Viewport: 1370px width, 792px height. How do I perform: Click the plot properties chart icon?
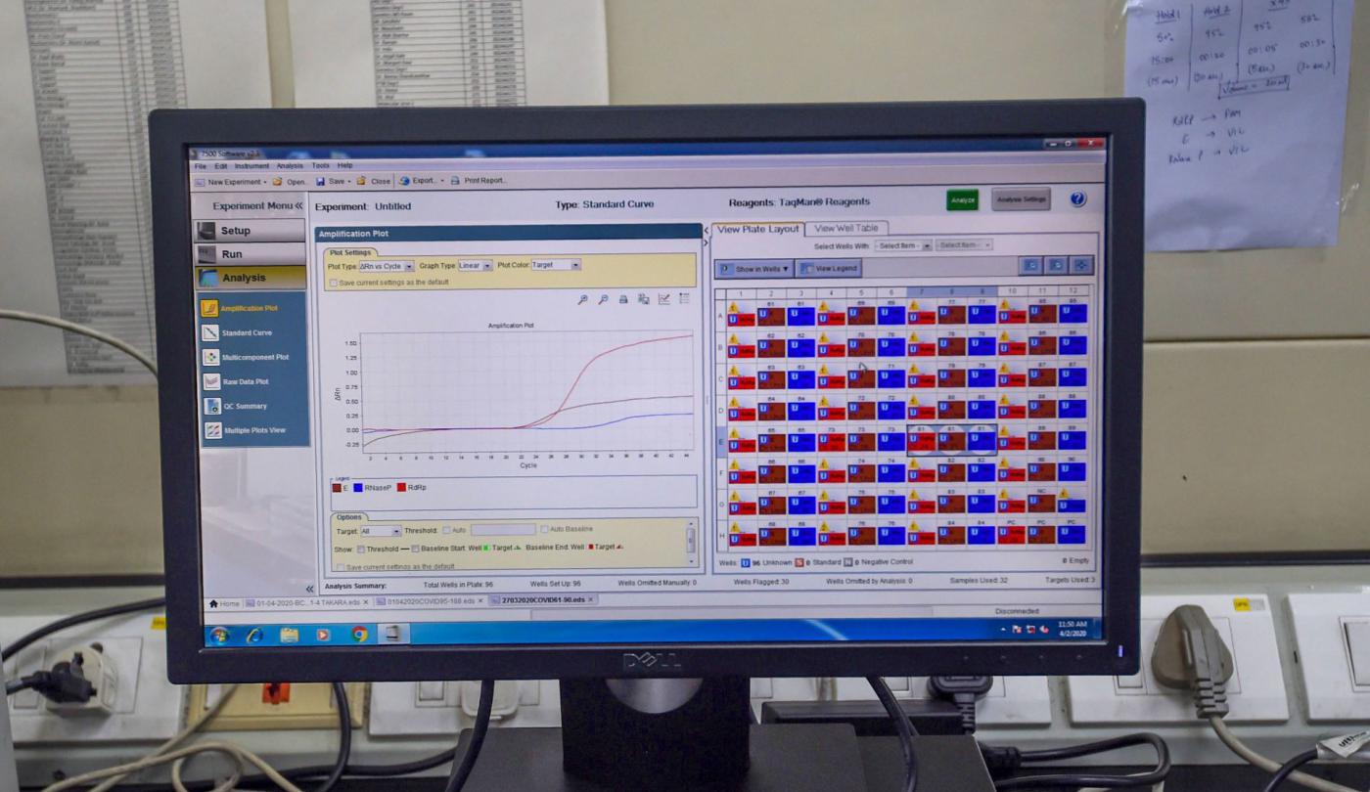663,299
